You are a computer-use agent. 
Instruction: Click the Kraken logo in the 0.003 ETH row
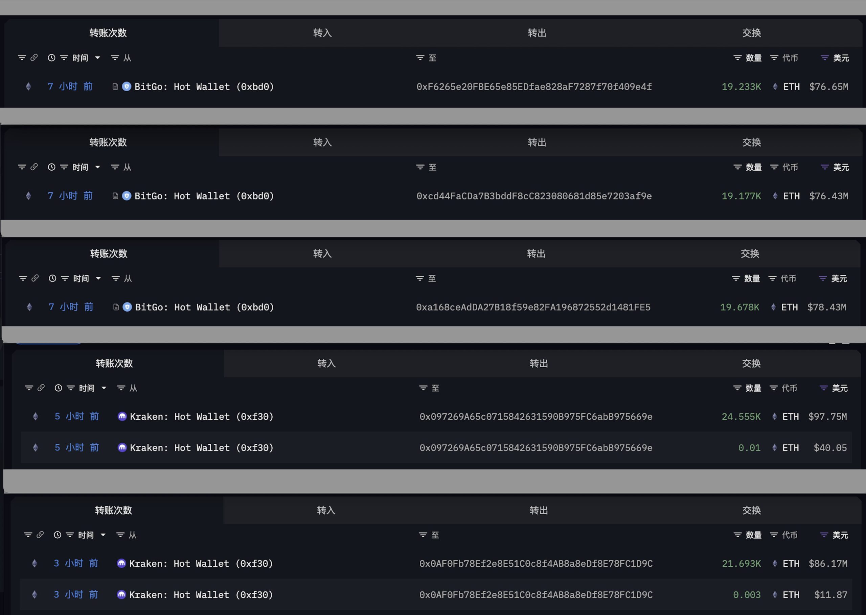pos(121,595)
